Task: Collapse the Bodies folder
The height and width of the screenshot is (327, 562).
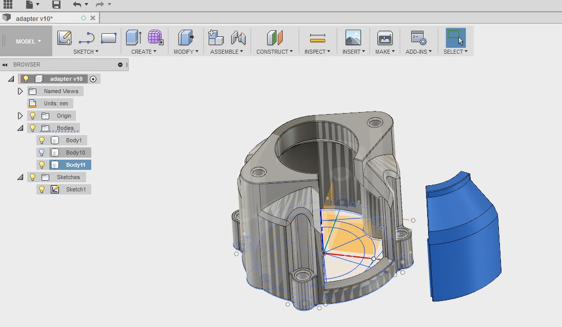Action: point(21,128)
